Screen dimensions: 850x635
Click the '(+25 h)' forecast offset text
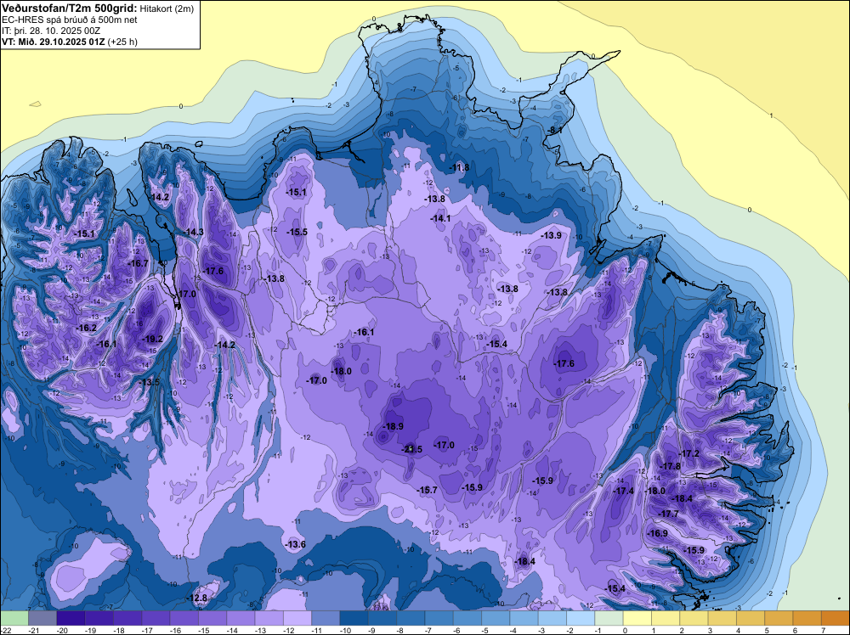pyautogui.click(x=122, y=42)
